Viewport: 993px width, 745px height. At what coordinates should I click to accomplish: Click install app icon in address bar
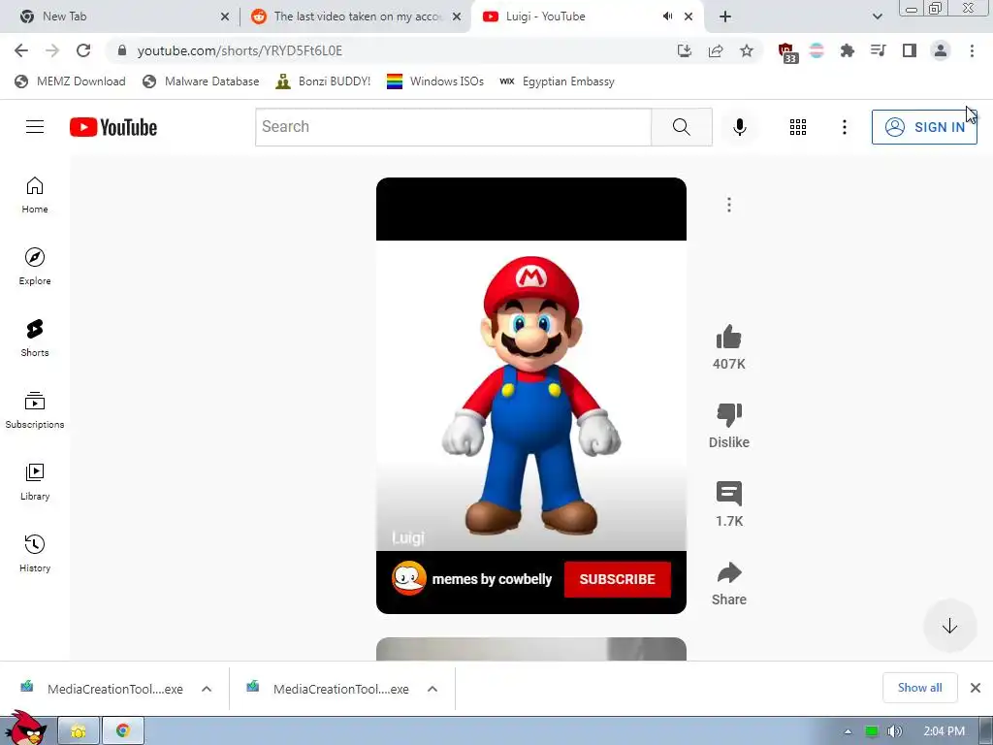click(684, 50)
